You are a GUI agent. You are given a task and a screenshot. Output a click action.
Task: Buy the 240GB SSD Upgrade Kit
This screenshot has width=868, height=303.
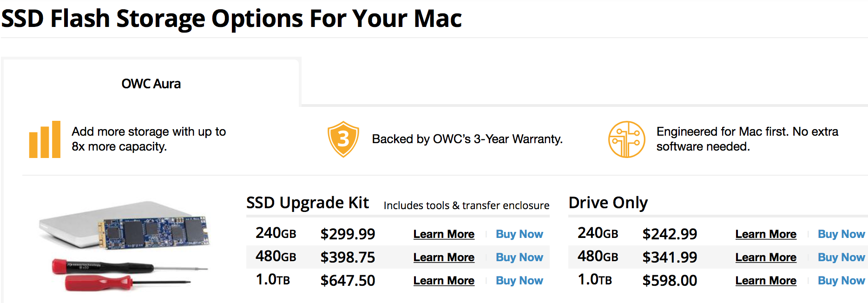pyautogui.click(x=519, y=234)
